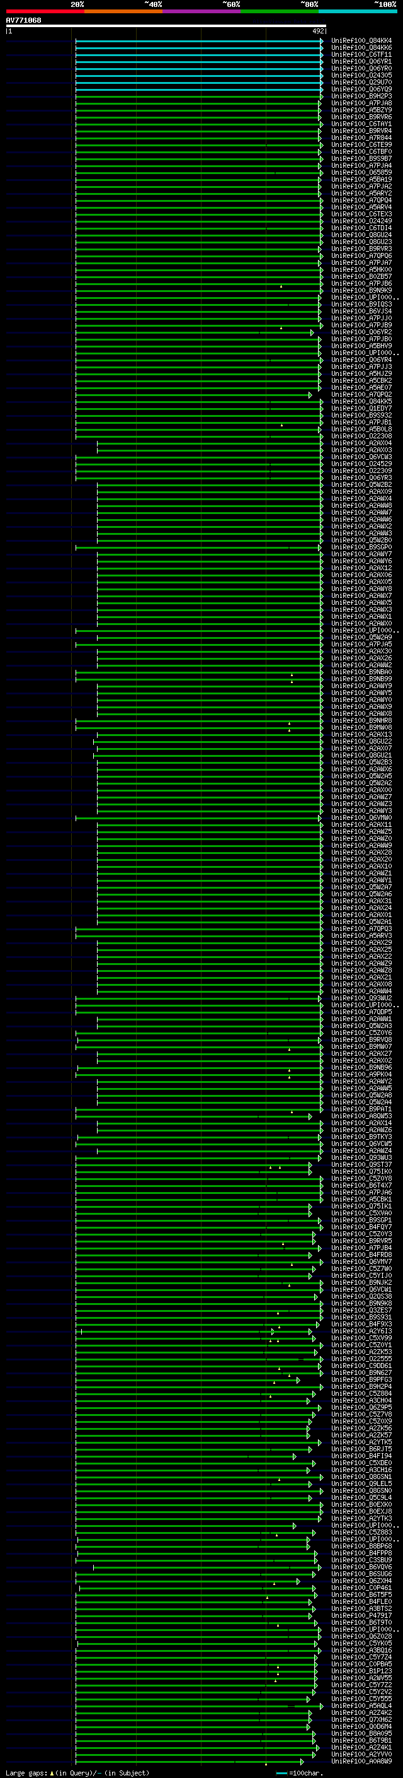Viewport: 403px width, 1778px height.
Task: Select the UniRef100_Q06YR2 label
Action: point(361,332)
